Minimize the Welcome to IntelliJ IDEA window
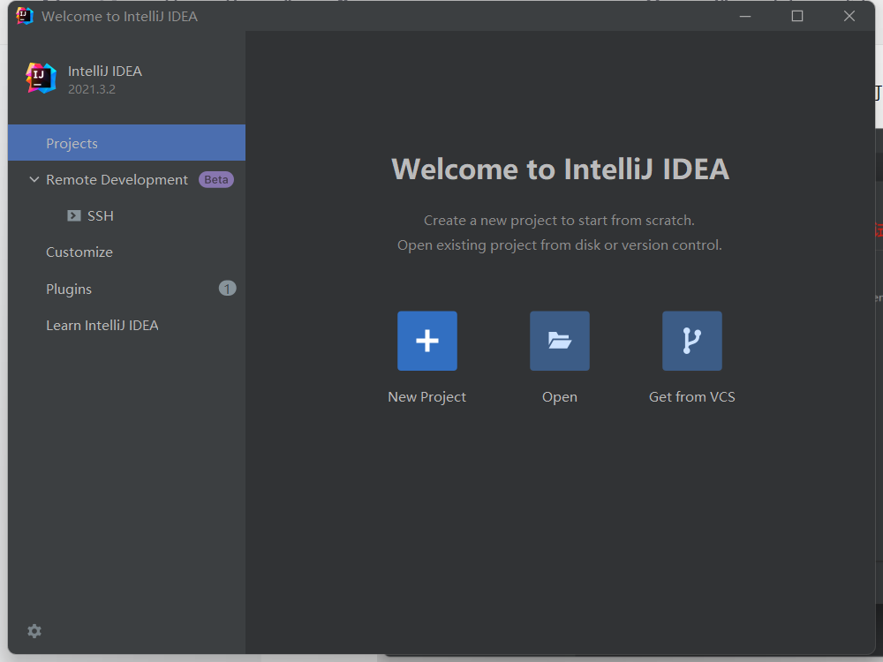The width and height of the screenshot is (883, 662). (745, 16)
